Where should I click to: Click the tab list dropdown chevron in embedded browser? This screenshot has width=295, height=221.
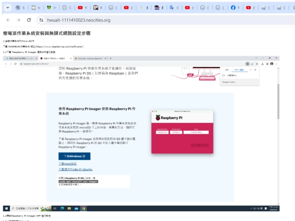point(256,58)
